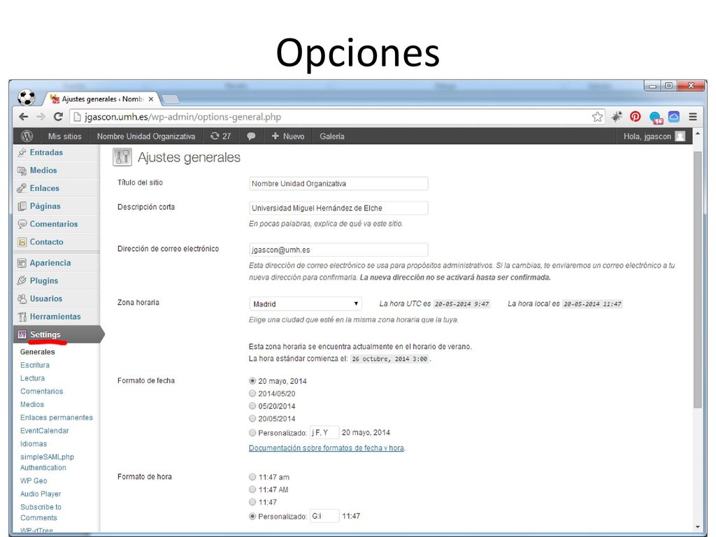Click the Usuarios sidebar icon
Image resolution: width=716 pixels, height=537 pixels.
point(22,299)
